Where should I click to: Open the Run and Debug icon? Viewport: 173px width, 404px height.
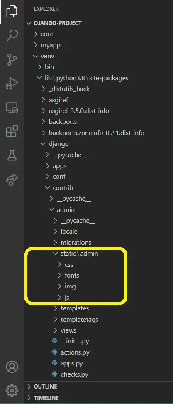click(12, 84)
